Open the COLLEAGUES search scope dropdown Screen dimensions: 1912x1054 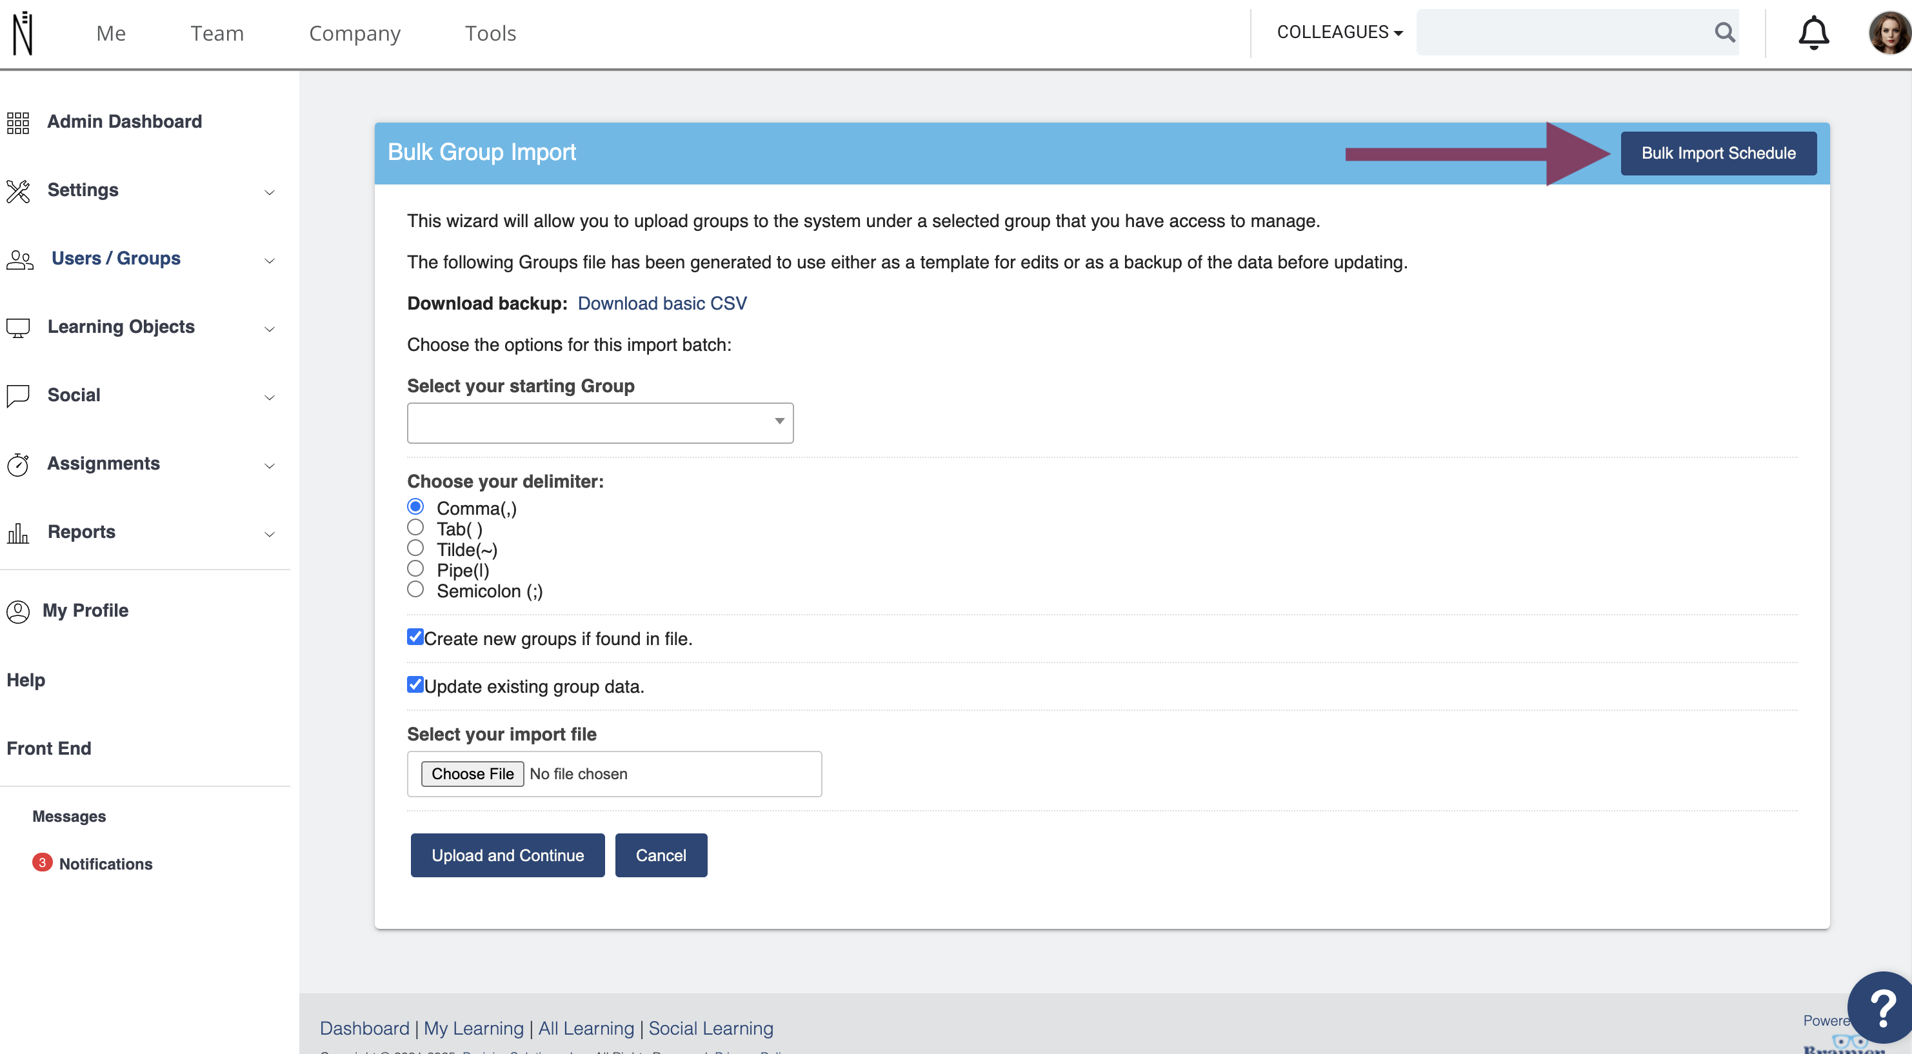1340,33
